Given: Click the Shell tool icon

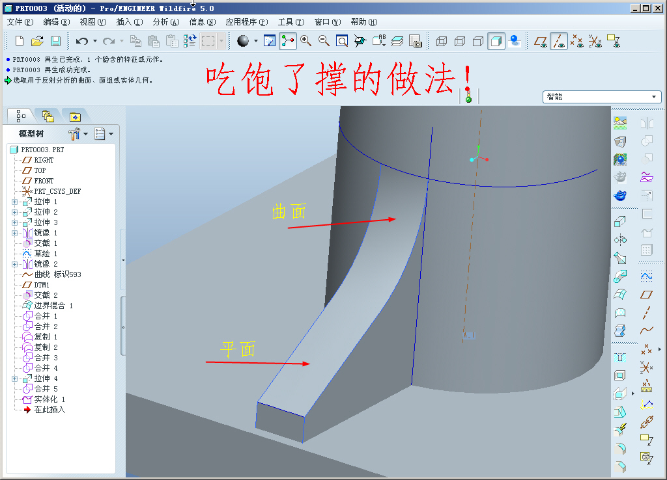Looking at the screenshot, I should pyautogui.click(x=620, y=375).
